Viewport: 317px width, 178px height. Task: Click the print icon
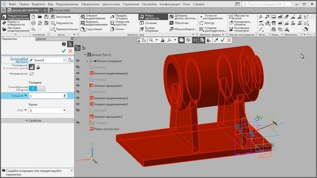click(33, 23)
